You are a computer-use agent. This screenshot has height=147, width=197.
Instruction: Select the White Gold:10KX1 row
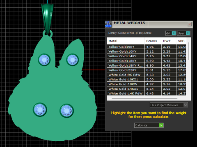tap(147, 79)
